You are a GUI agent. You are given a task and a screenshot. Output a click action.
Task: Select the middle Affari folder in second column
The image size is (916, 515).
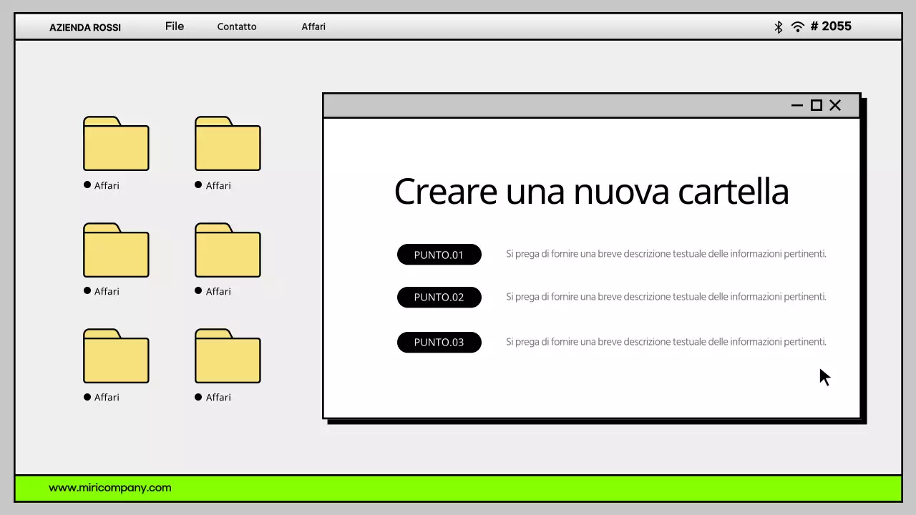(x=228, y=250)
